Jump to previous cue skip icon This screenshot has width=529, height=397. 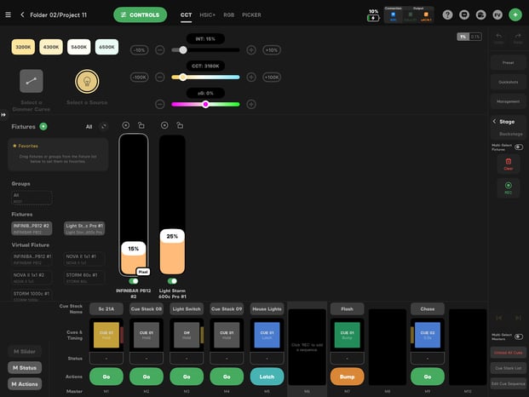(499, 318)
